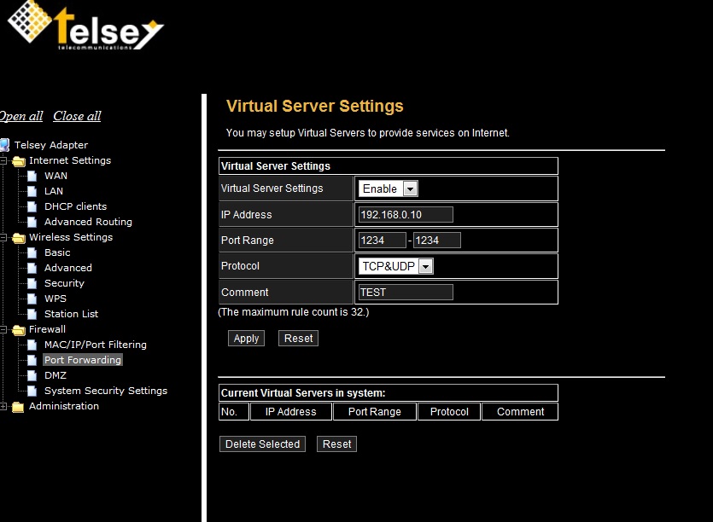Go to MAC/IP/Port Filtering page
The height and width of the screenshot is (522, 713).
pos(95,345)
